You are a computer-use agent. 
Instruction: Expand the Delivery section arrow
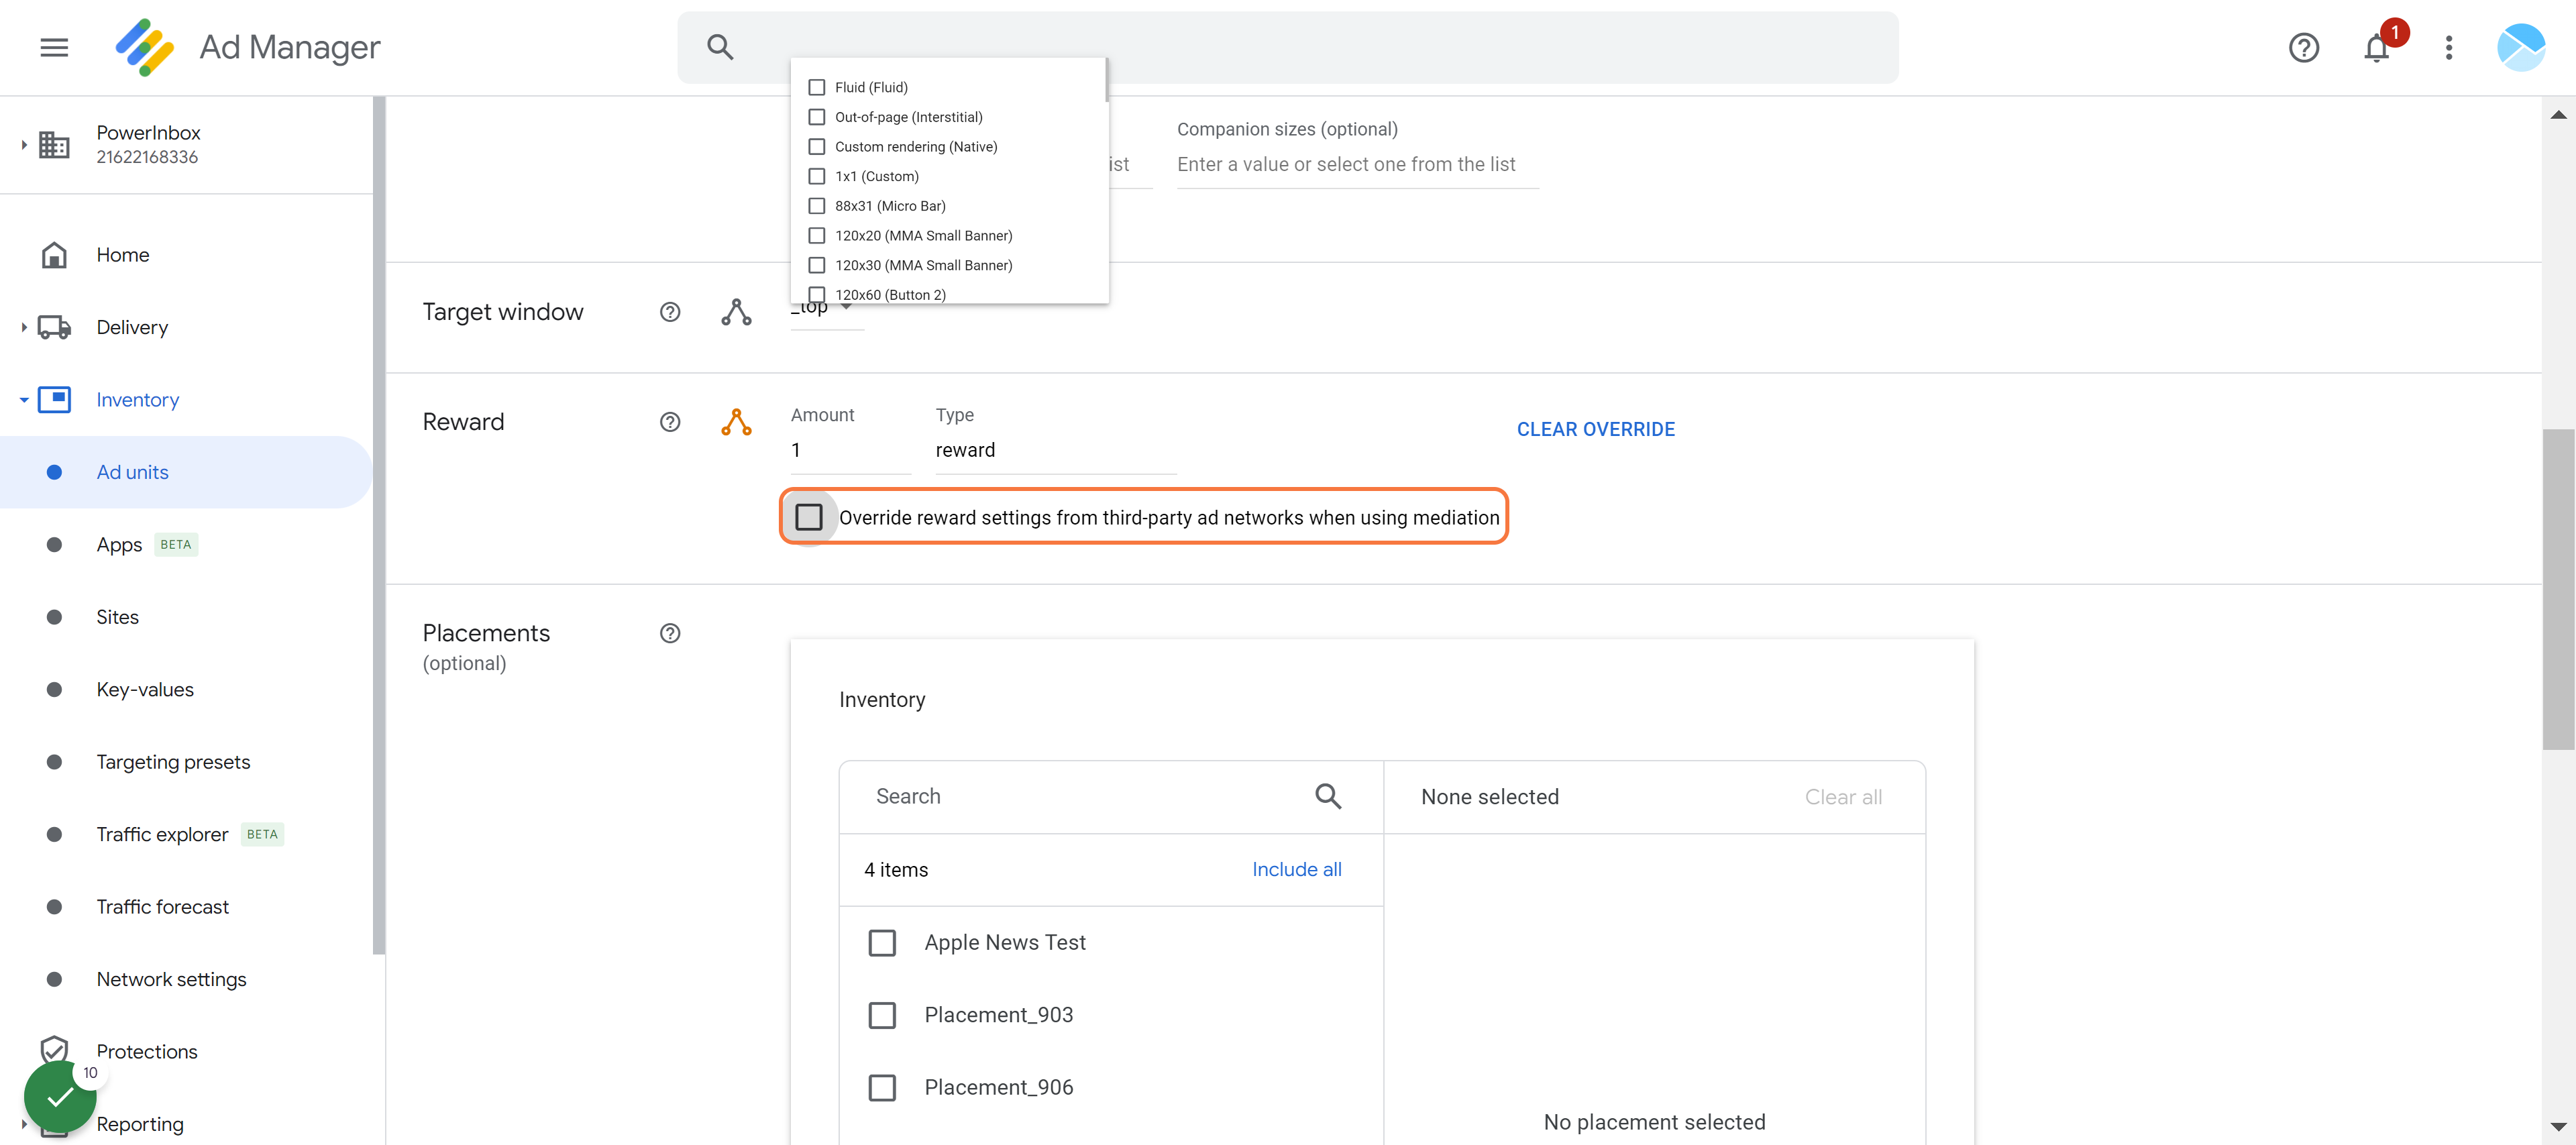tap(23, 328)
